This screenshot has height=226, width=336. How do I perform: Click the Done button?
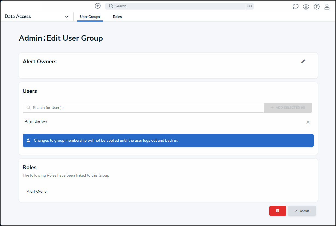click(302, 211)
